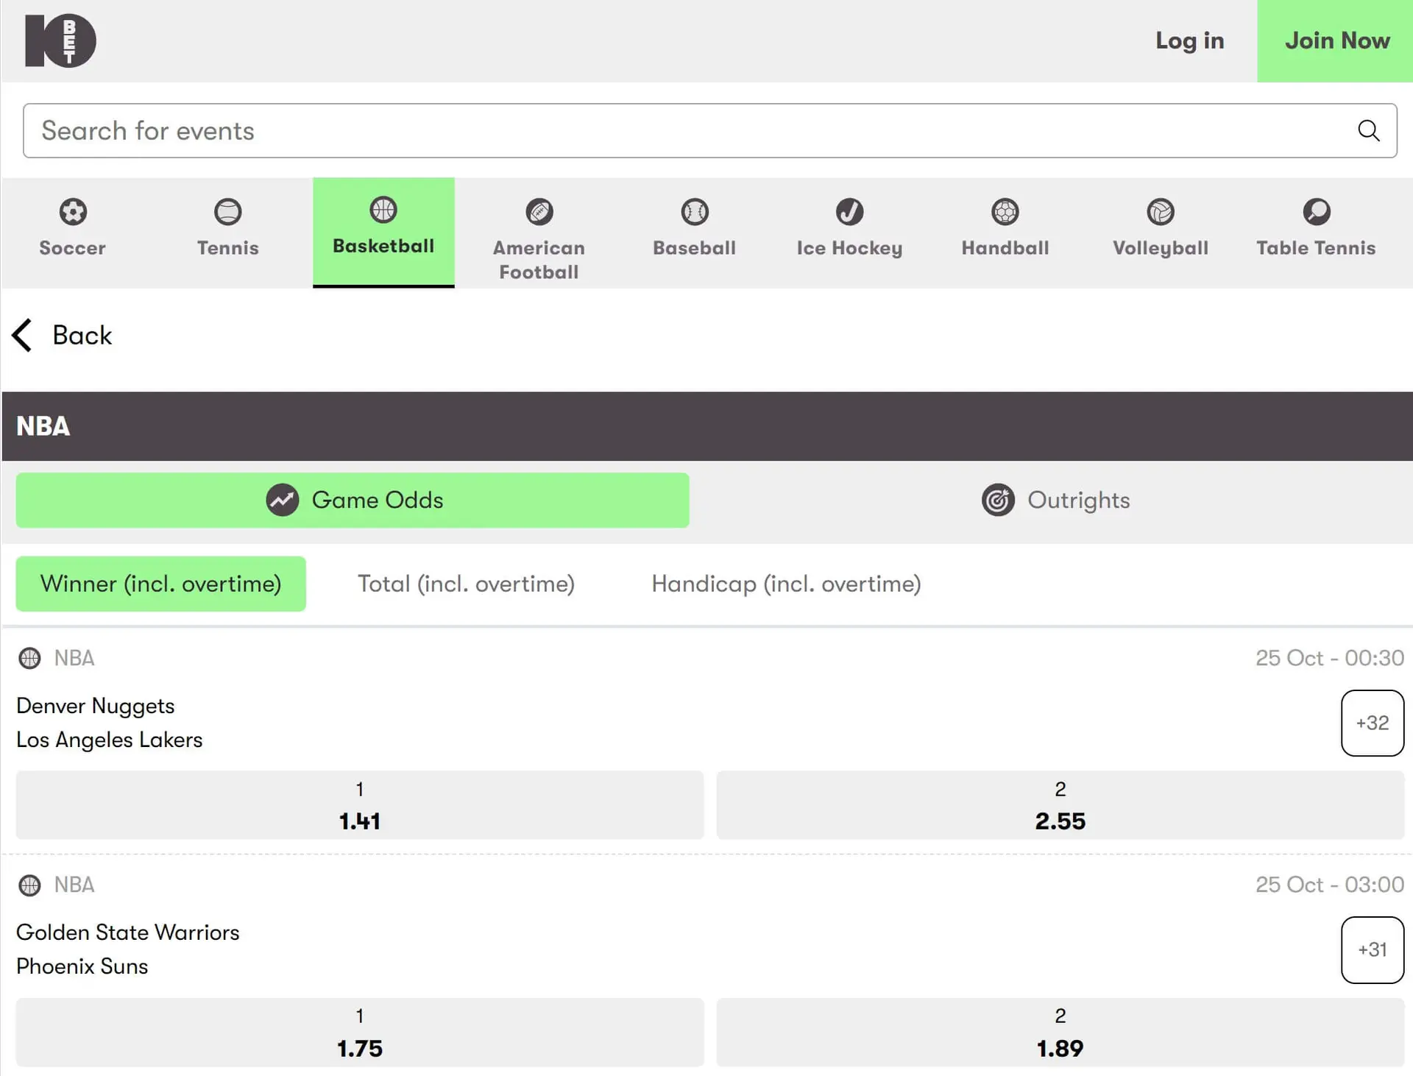Click the 10Bet logo
This screenshot has width=1413, height=1076.
[x=60, y=40]
